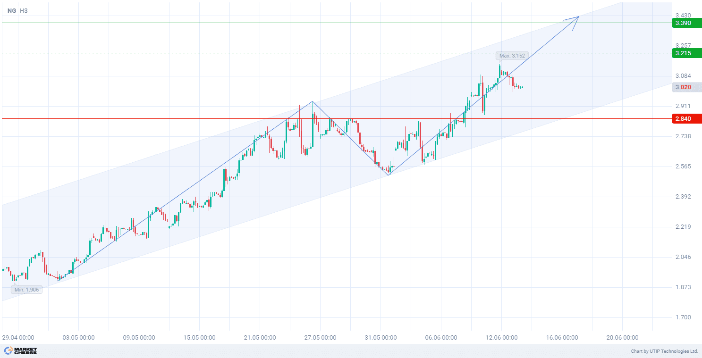The width and height of the screenshot is (702, 358).
Task: Click the Max: 3.152 label
Action: (512, 56)
